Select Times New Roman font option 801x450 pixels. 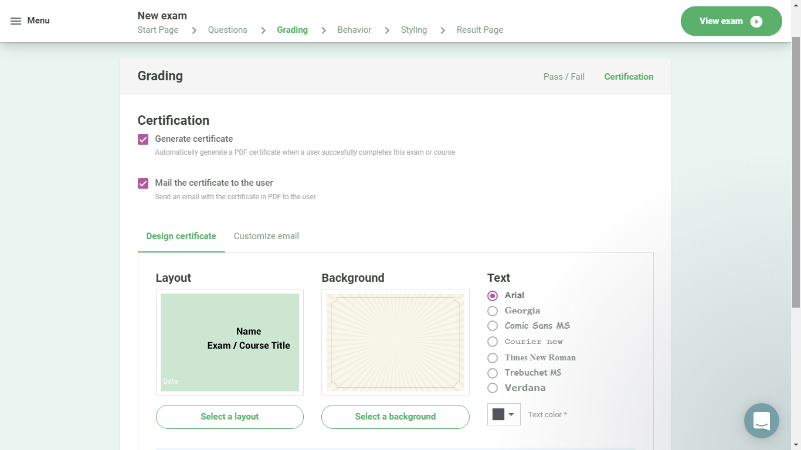[x=493, y=357]
